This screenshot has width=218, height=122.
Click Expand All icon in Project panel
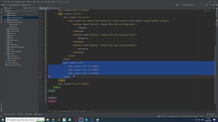[x=27, y=8]
